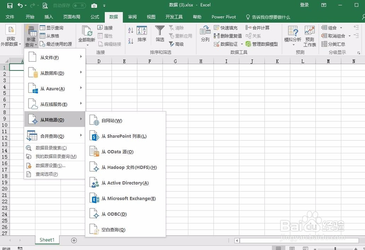Switch to the 公式 ribbon tab
This screenshot has height=250, width=365.
click(95, 17)
